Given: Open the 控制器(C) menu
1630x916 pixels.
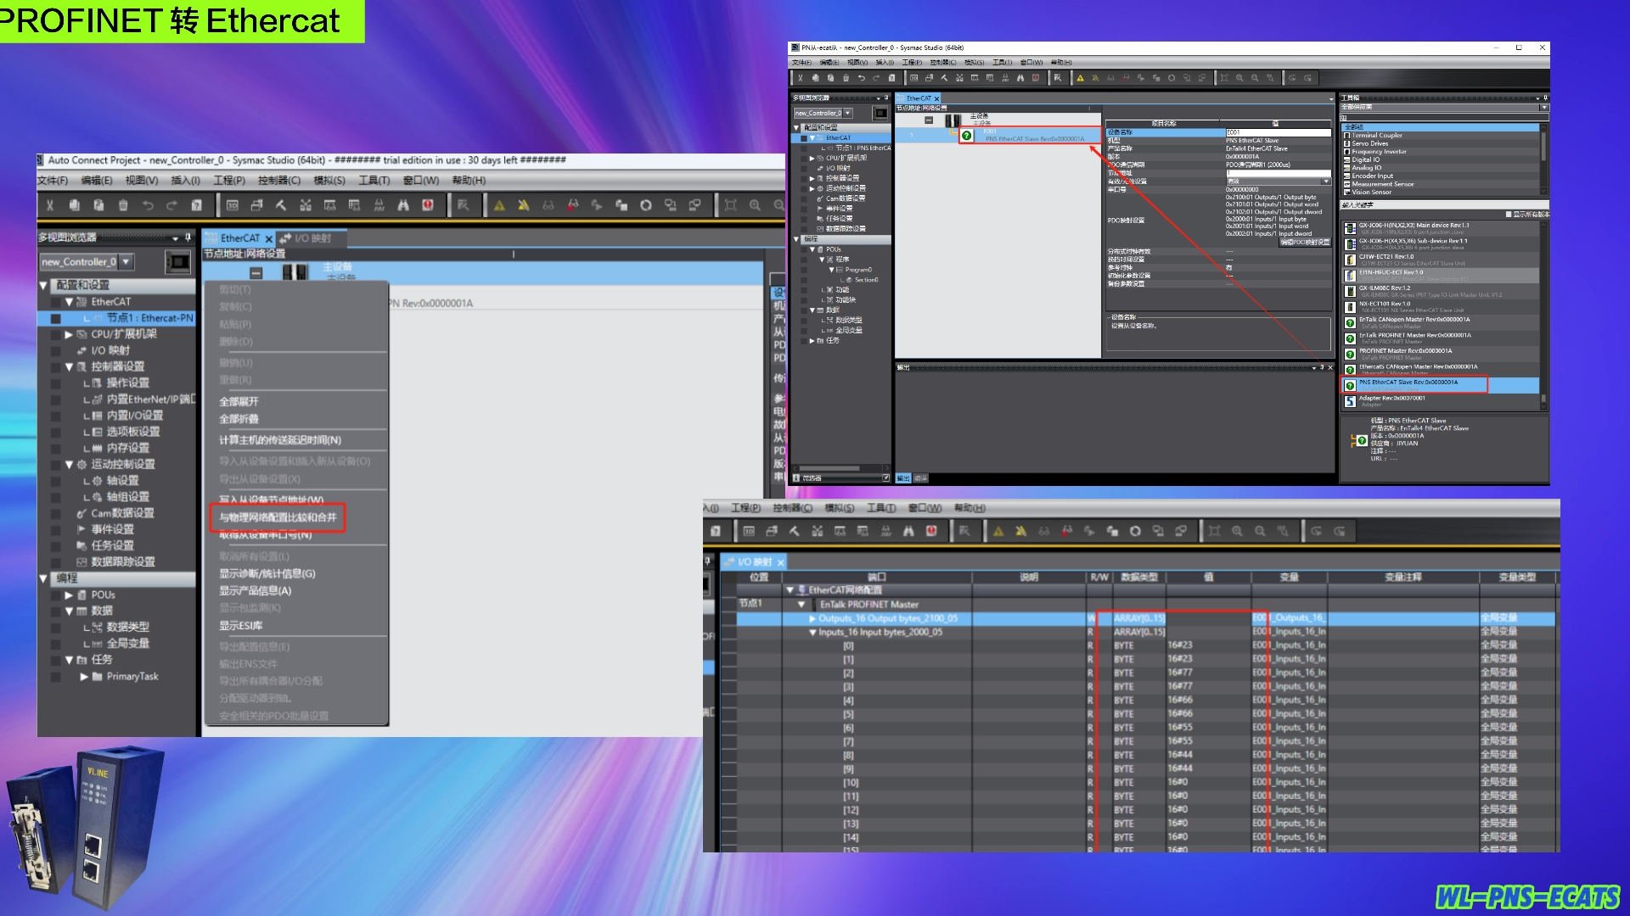Looking at the screenshot, I should 278,181.
